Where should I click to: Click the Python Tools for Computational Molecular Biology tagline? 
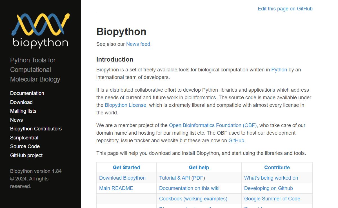coord(35,70)
